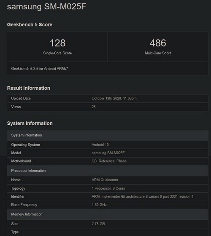
Task: Click the Views count 25
Action: click(x=94, y=107)
